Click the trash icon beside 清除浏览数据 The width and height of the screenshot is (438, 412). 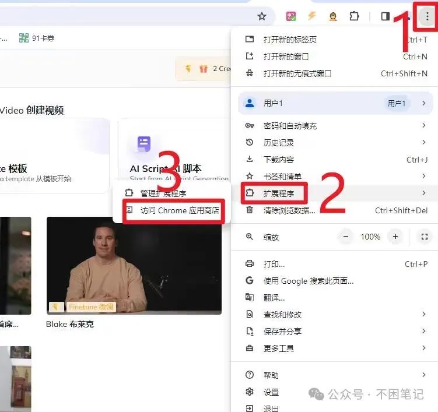click(x=250, y=210)
